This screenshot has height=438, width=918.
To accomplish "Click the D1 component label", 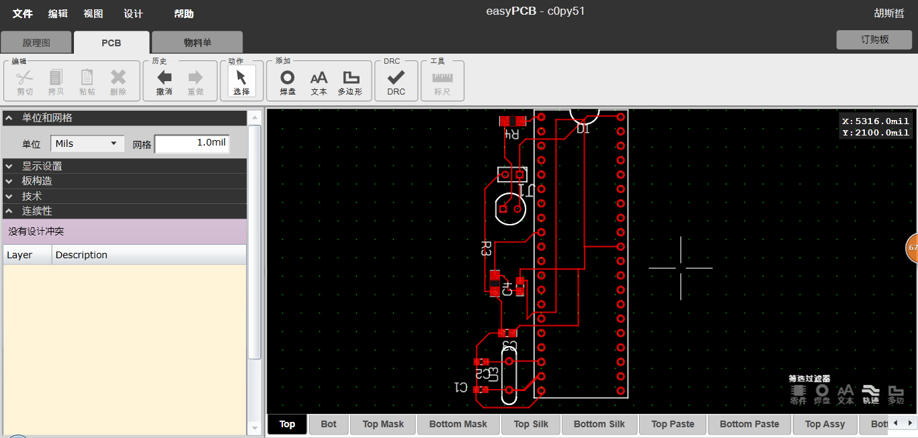I will pos(583,129).
